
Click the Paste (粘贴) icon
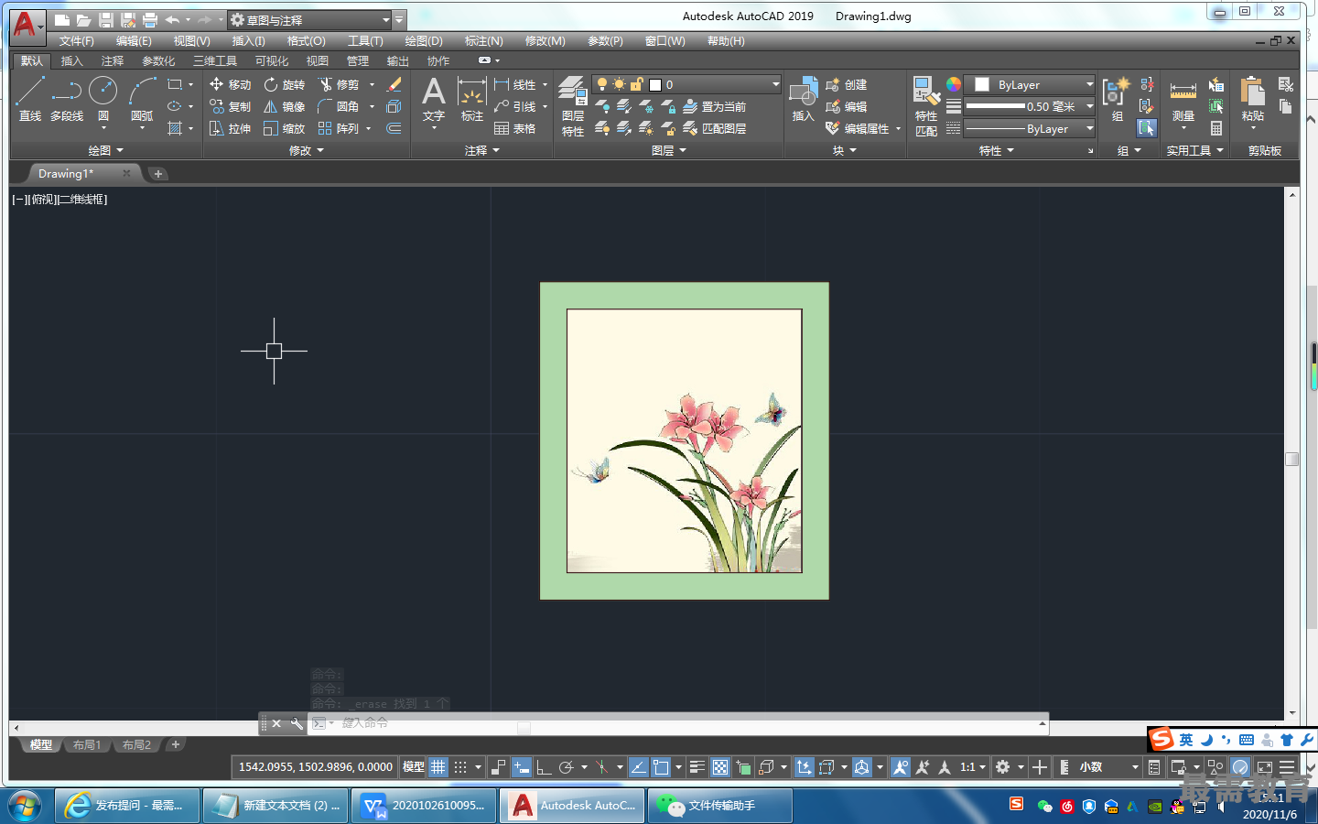pos(1252,99)
